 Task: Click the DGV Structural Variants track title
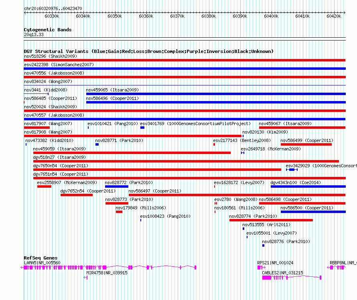click(x=149, y=51)
